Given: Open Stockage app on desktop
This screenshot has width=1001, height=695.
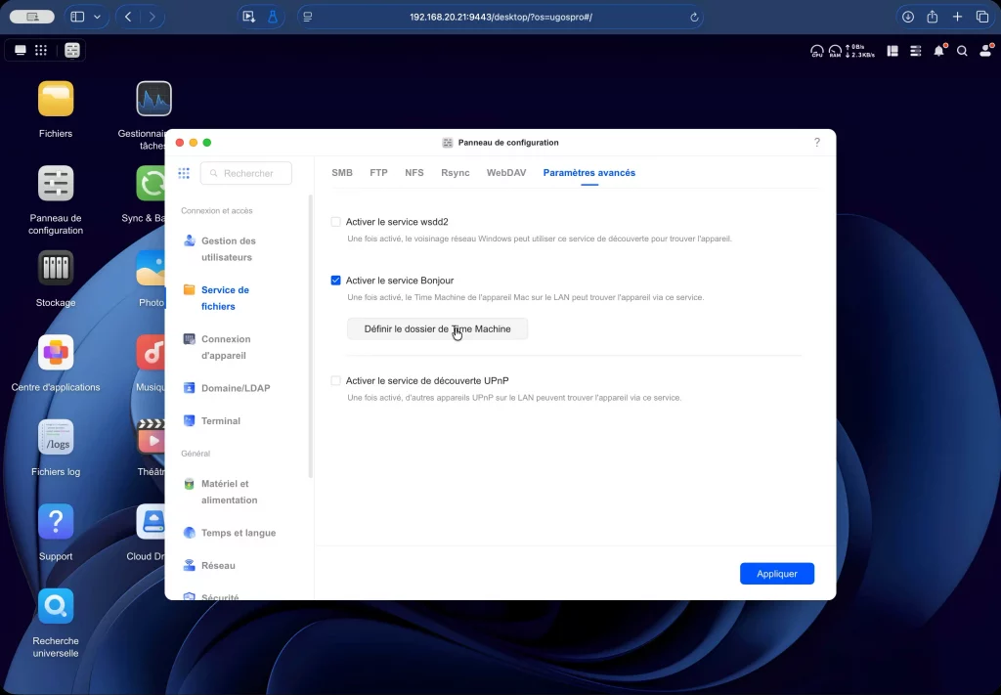Looking at the screenshot, I should (56, 269).
